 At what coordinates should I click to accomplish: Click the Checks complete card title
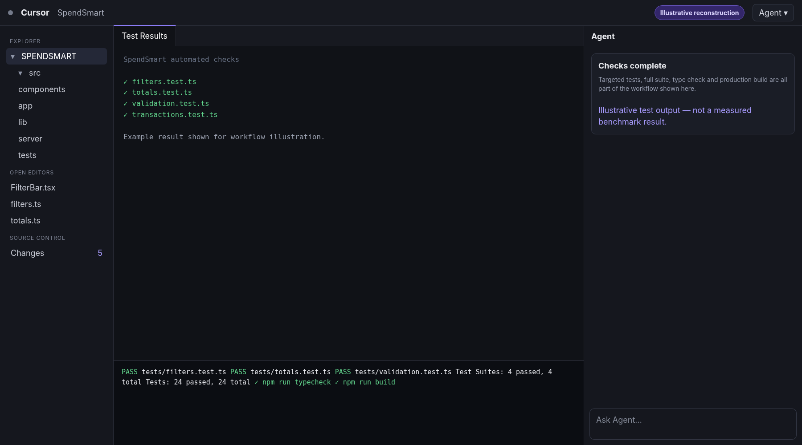(632, 66)
